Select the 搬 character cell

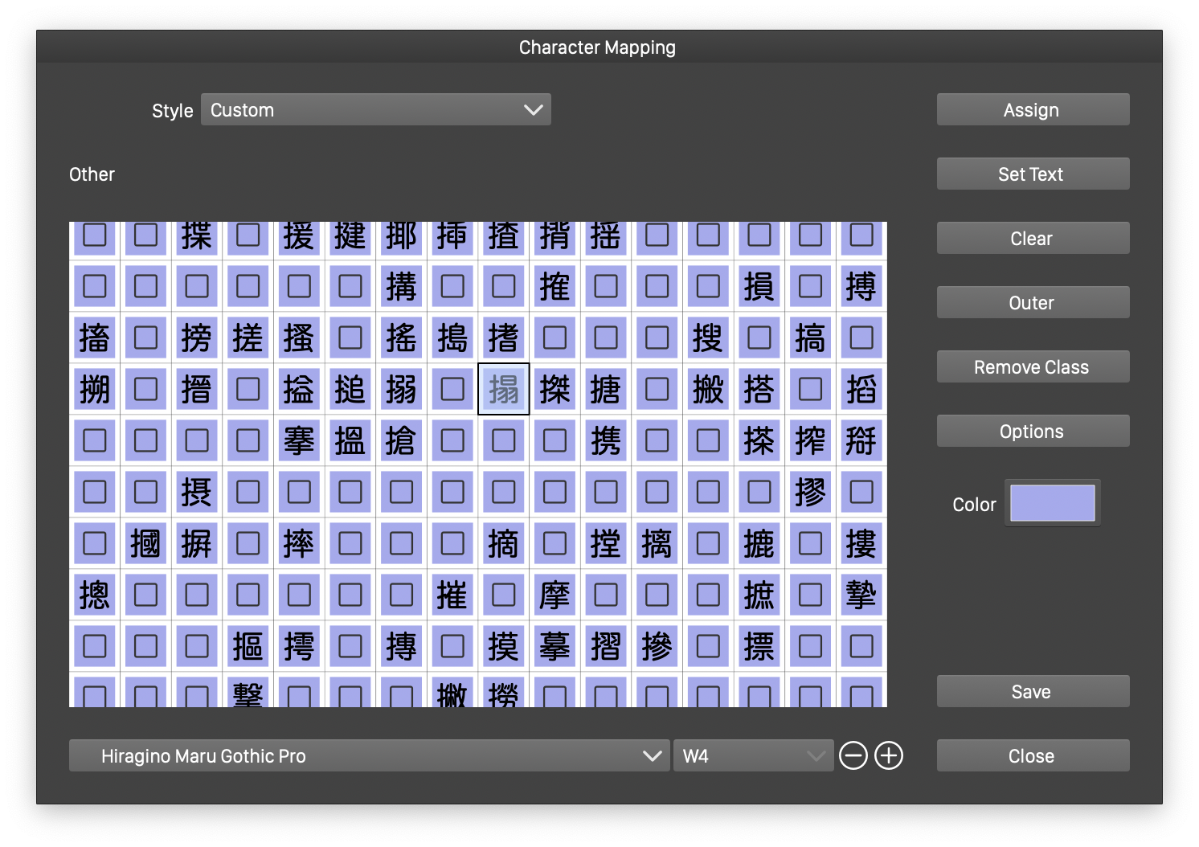click(x=708, y=390)
